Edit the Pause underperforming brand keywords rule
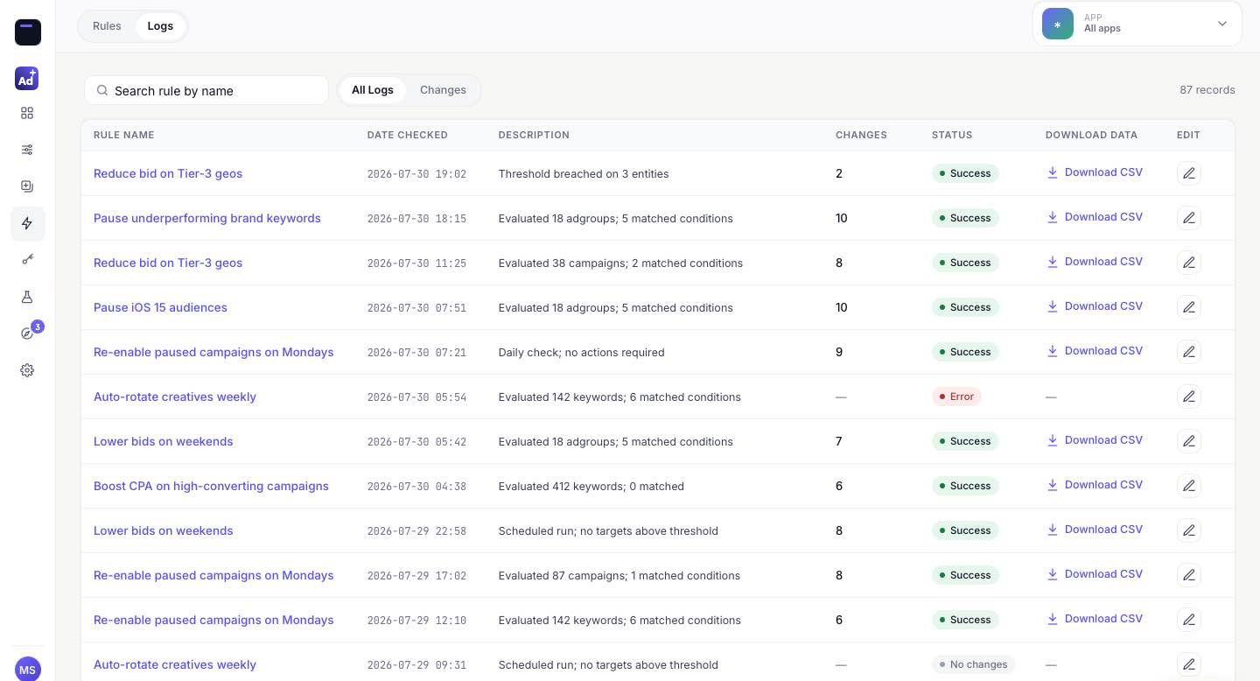The width and height of the screenshot is (1260, 681). [x=1188, y=218]
